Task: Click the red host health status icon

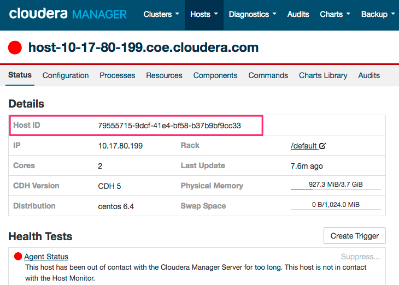Action: coord(15,48)
